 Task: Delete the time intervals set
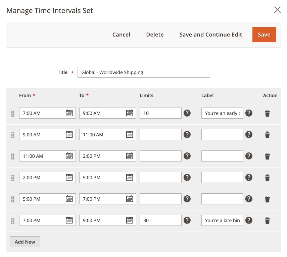155,35
